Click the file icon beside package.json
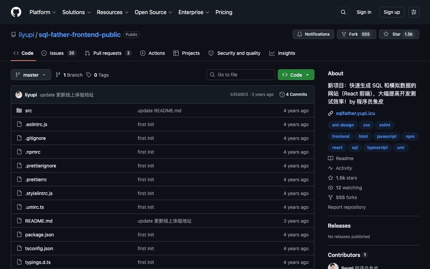The height and width of the screenshot is (269, 430). tap(19, 235)
